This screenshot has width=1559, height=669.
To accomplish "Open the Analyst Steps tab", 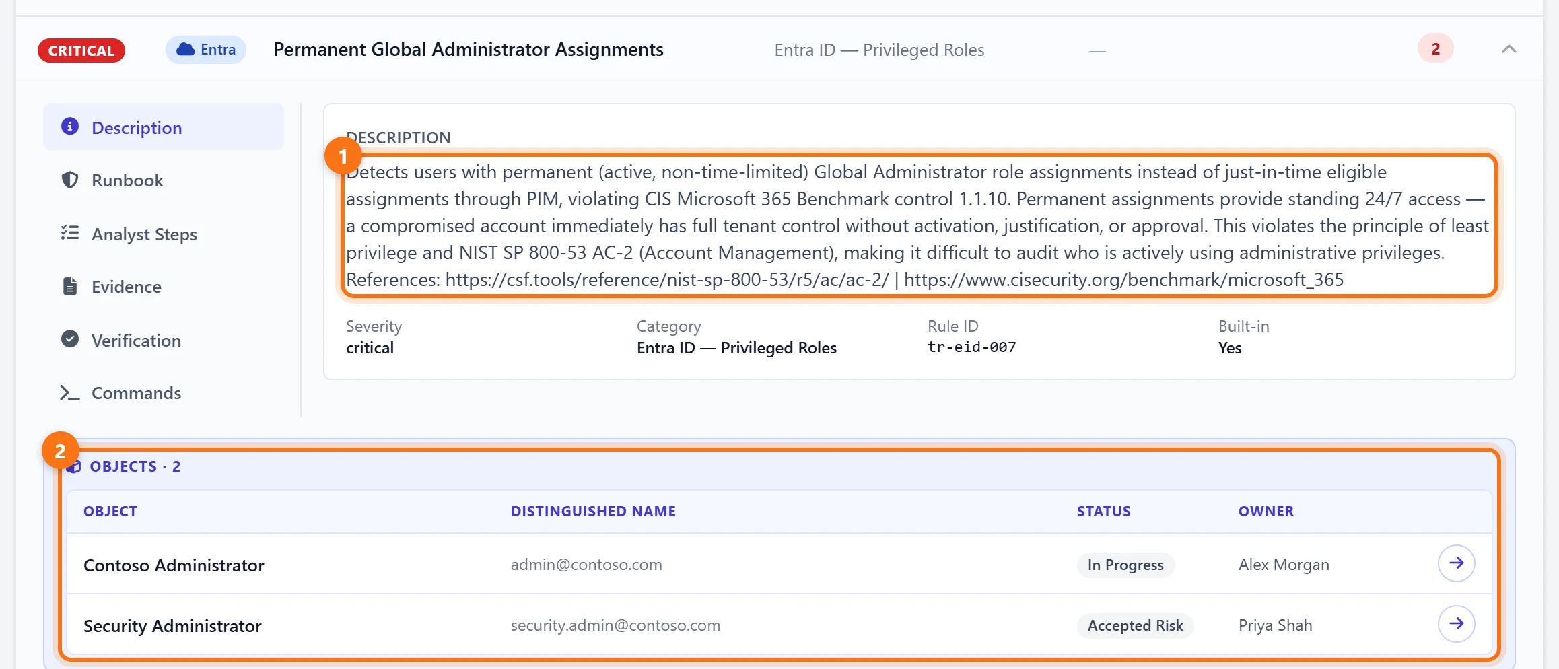I will [164, 234].
